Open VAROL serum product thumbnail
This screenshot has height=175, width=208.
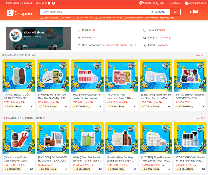[x=19, y=76]
